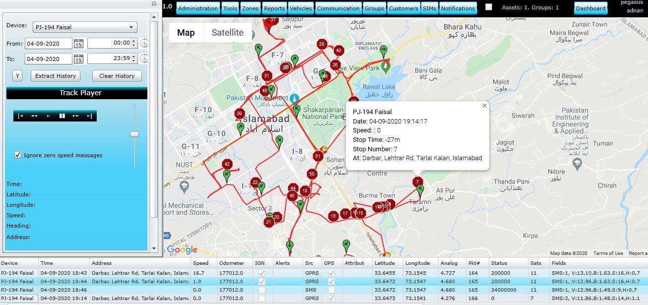Open the Zones menu

tap(251, 8)
